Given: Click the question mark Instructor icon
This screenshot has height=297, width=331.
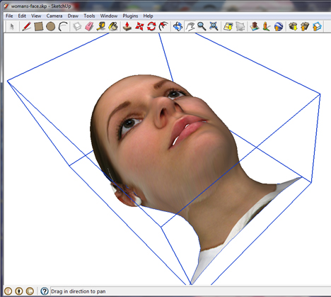Looking at the screenshot, I should tap(45, 291).
